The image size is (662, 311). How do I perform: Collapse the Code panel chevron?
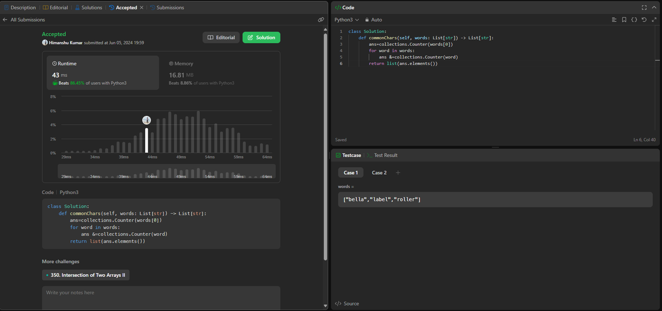click(x=654, y=8)
